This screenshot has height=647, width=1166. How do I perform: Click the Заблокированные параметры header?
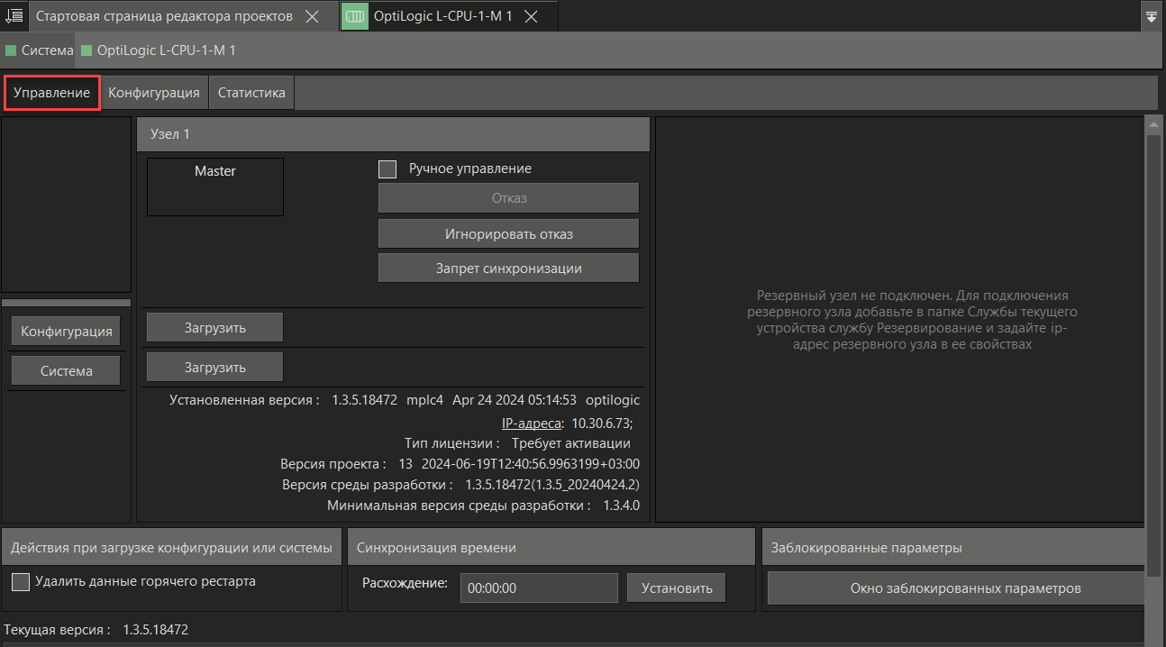953,547
